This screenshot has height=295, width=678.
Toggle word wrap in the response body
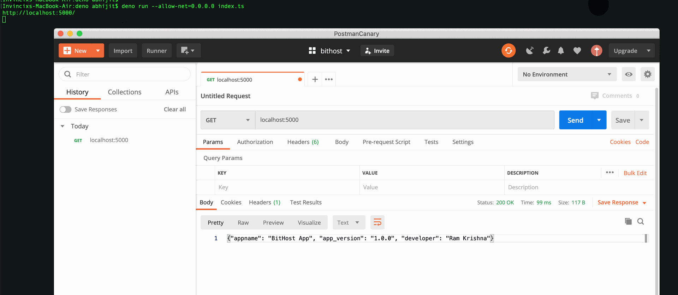pos(377,222)
